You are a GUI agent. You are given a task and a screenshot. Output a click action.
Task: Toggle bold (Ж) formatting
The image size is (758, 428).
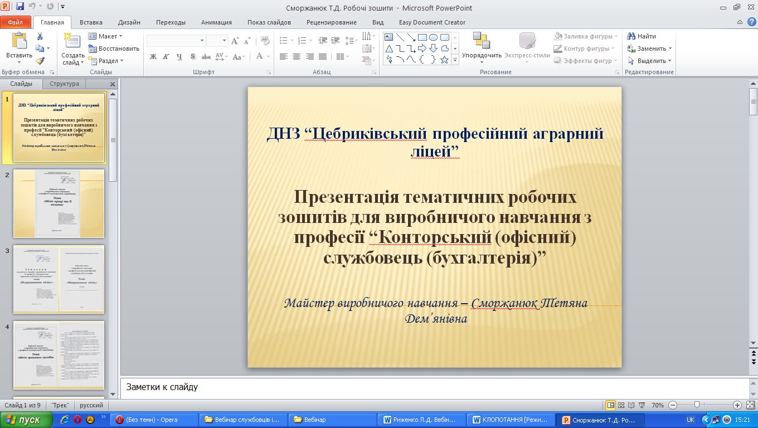(x=153, y=57)
